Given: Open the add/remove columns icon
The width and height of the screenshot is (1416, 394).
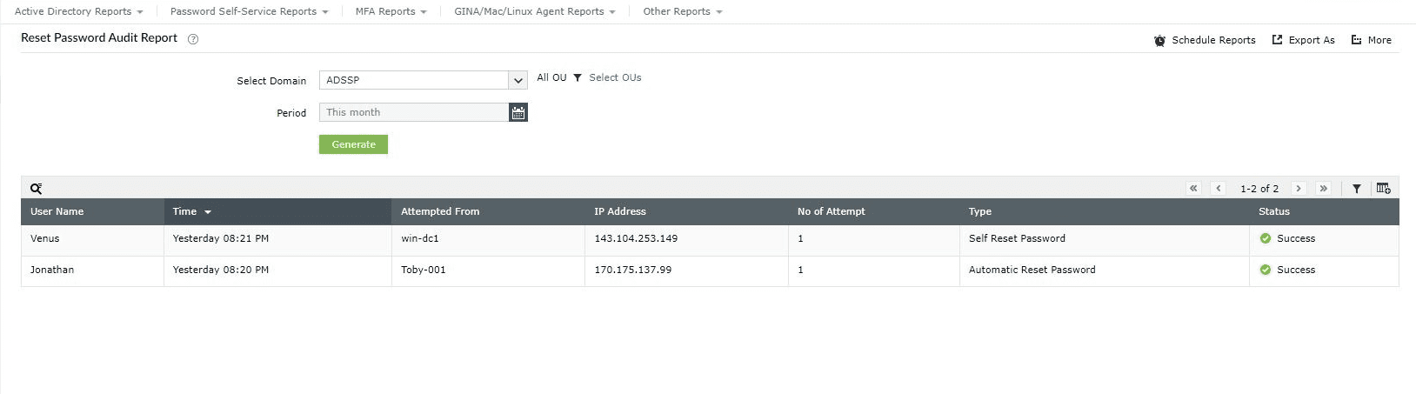Looking at the screenshot, I should tap(1383, 189).
